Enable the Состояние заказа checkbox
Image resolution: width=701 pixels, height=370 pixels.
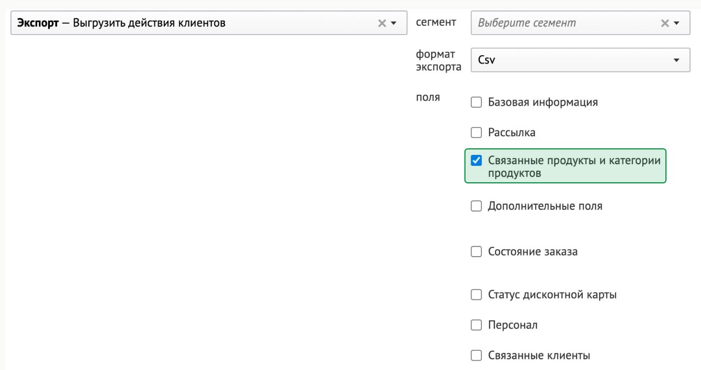[x=476, y=252]
